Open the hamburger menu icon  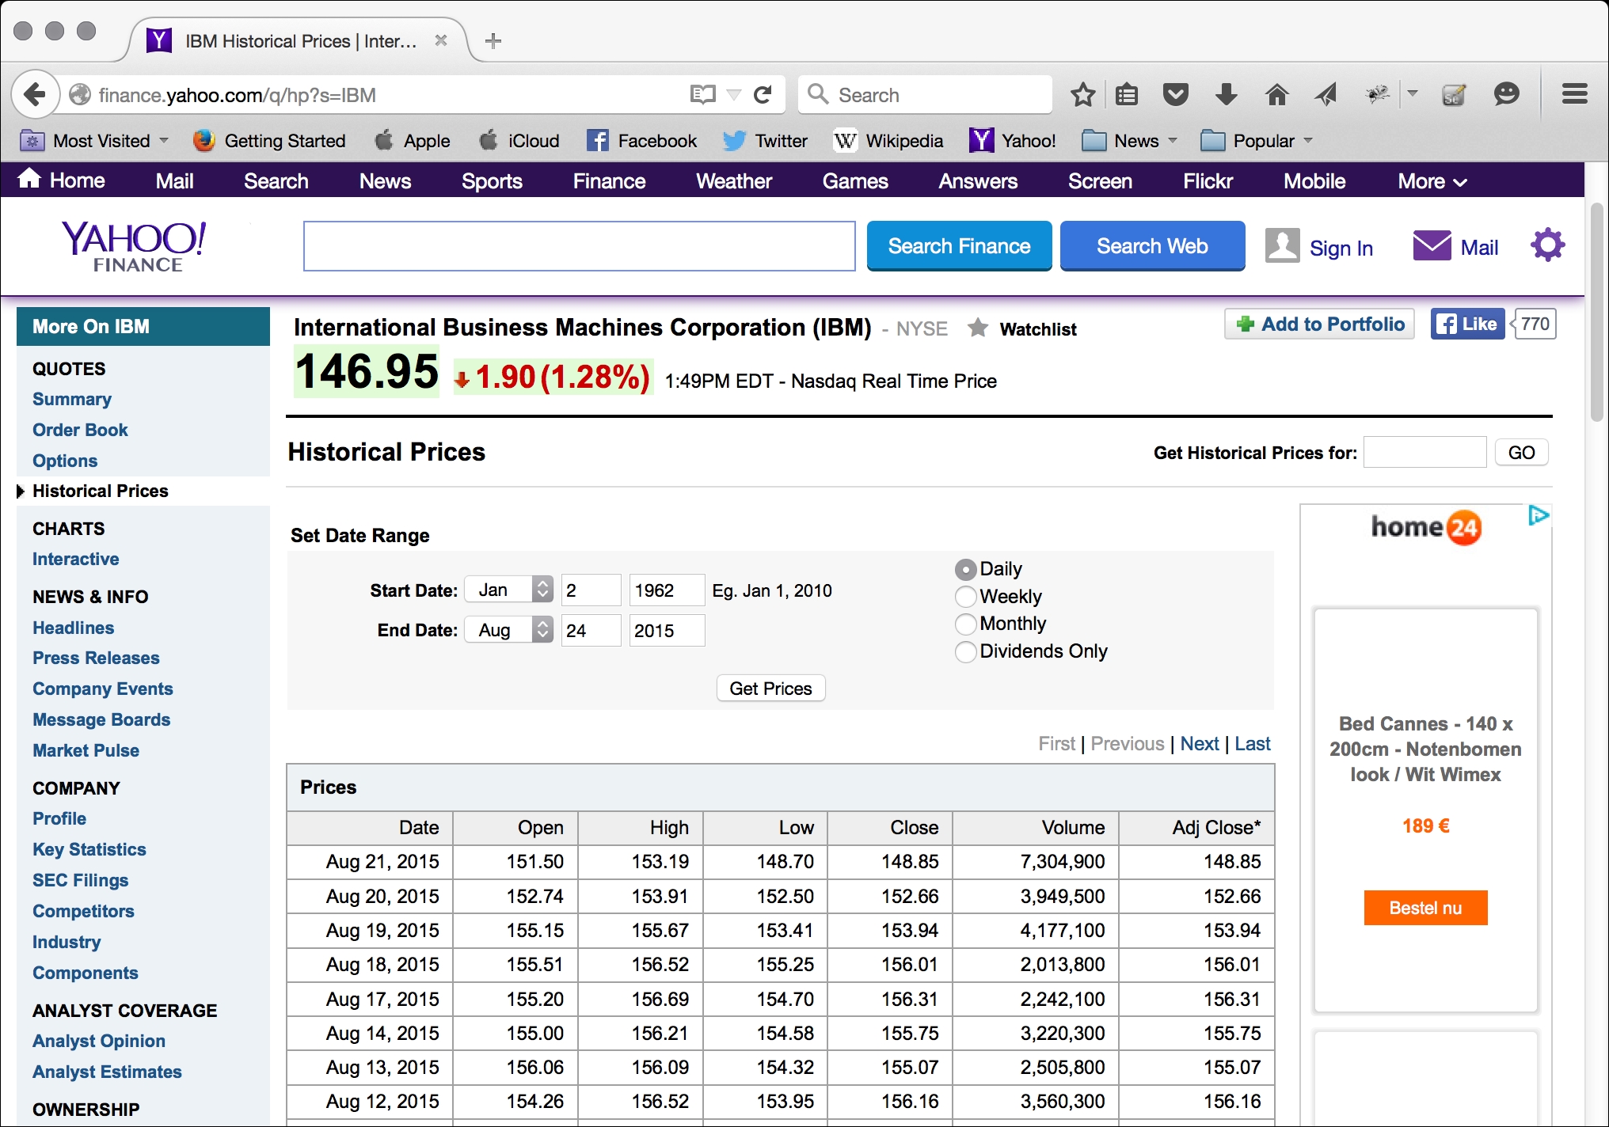click(1575, 94)
